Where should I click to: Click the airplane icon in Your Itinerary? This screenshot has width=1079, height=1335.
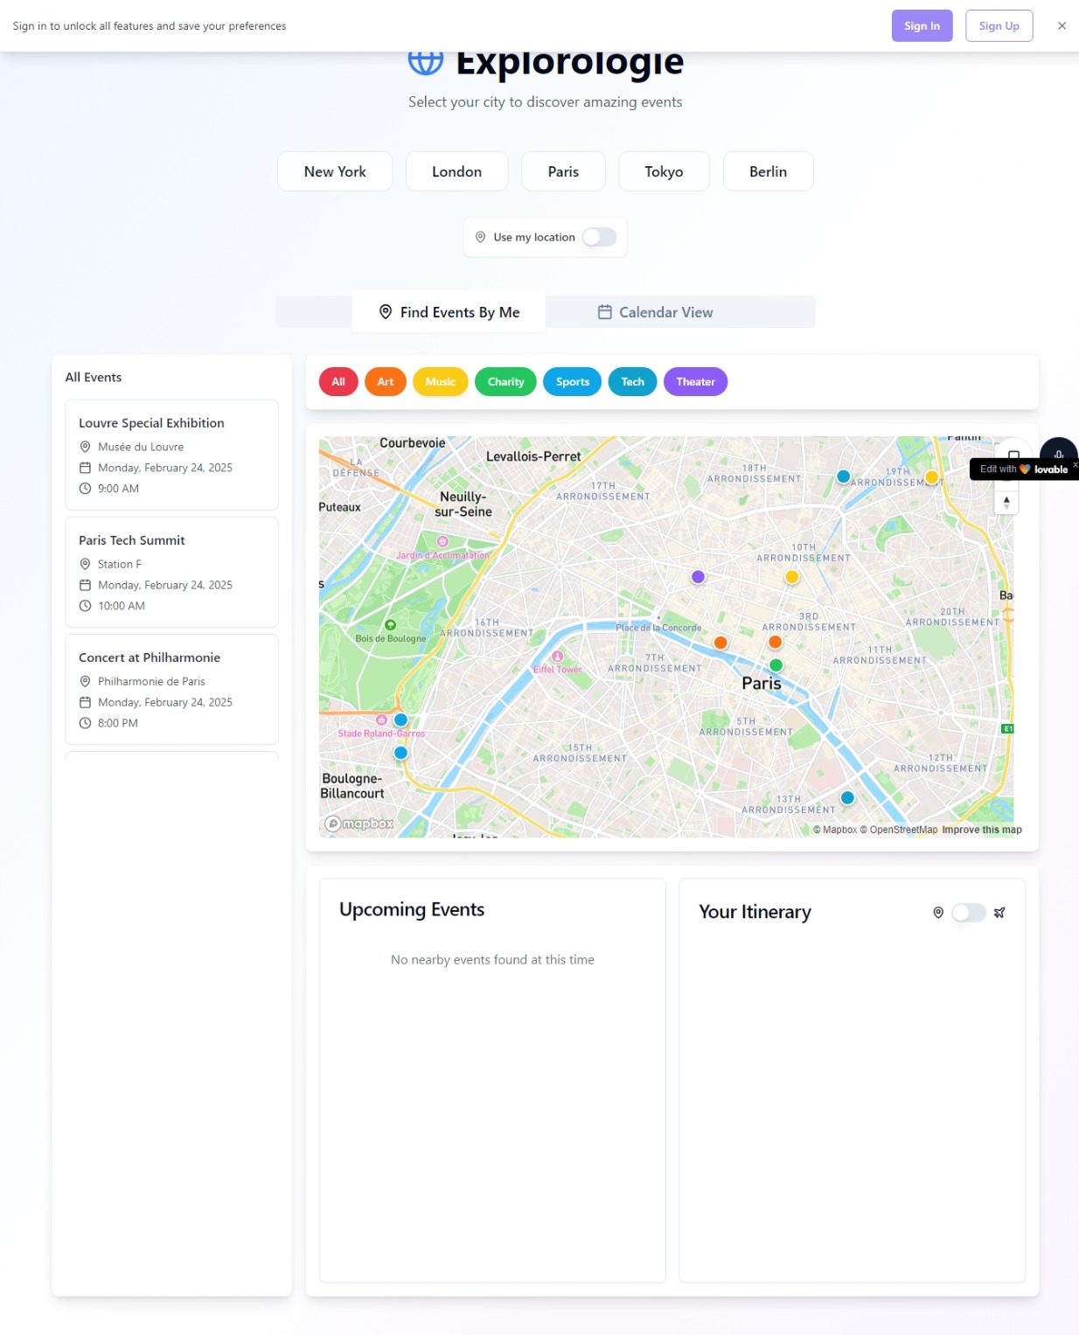(999, 913)
